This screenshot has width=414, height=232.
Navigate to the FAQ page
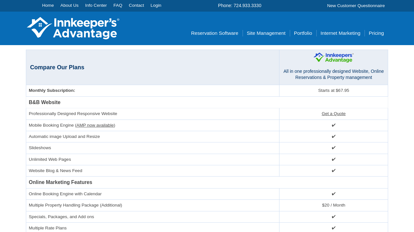point(118,5)
